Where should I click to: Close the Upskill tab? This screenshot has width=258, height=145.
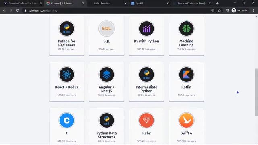pyautogui.click(x=168, y=3)
